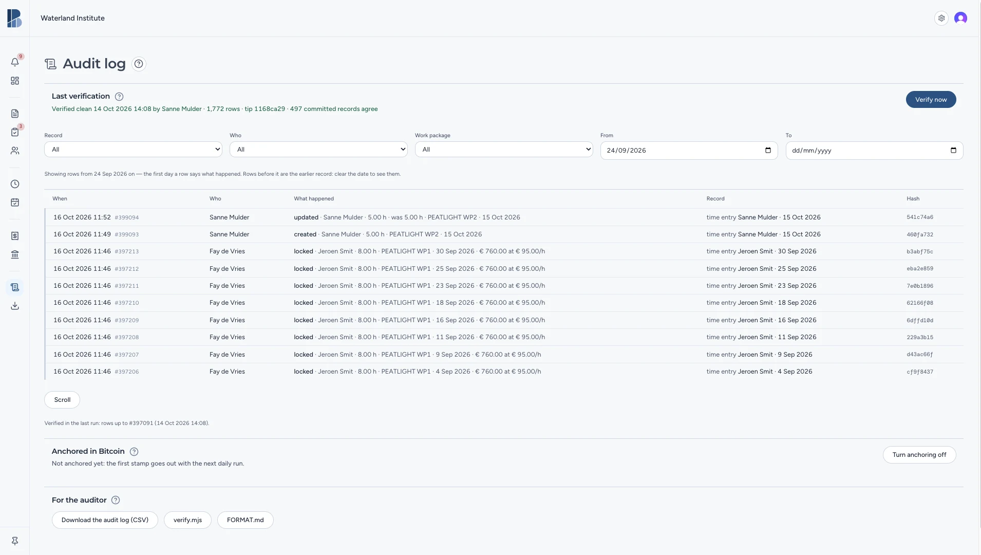The width and height of the screenshot is (981, 555).
Task: Click the settings gear icon
Action: point(941,18)
